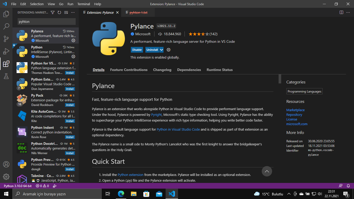Close the Extension: Pylance tab
Image resolution: width=354 pixels, height=199 pixels.
(117, 12)
